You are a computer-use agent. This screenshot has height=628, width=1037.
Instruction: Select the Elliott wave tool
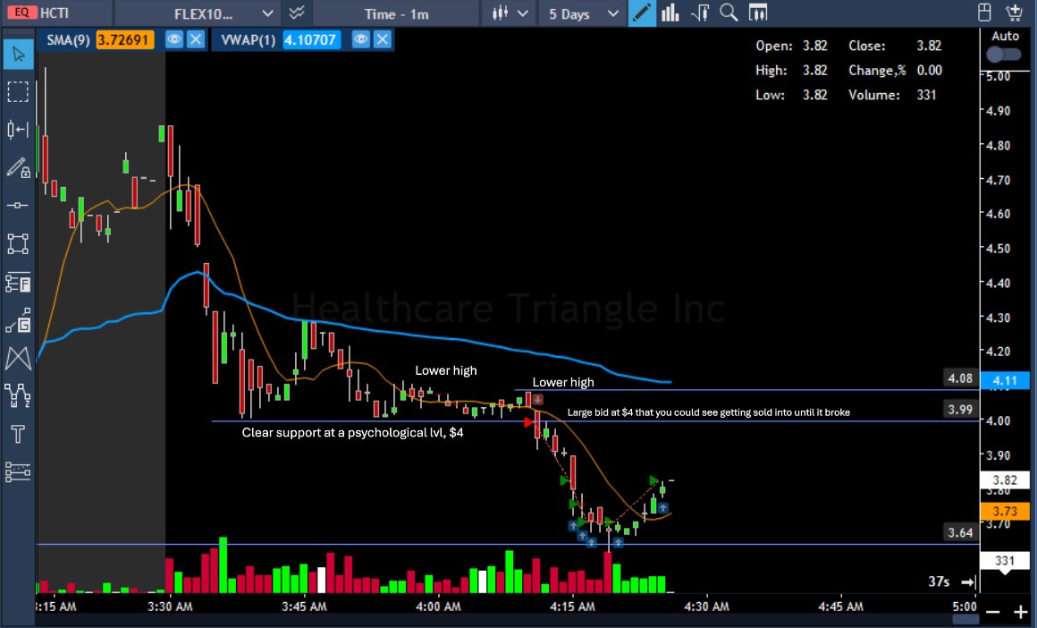[x=18, y=395]
